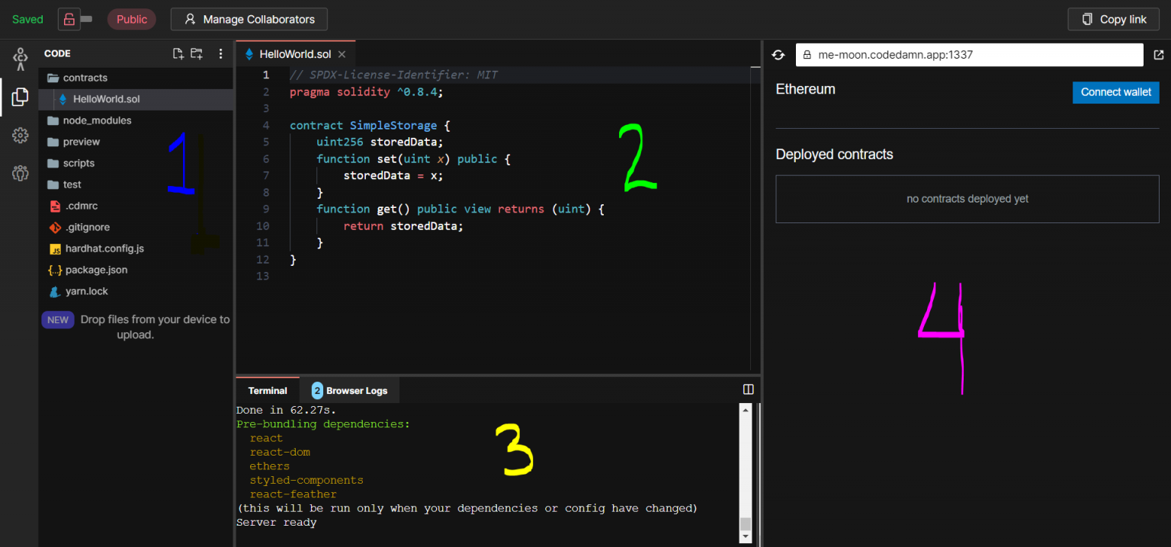Screen dimensions: 1171x547
Task: Toggle the Public visibility badge
Action: tap(131, 18)
